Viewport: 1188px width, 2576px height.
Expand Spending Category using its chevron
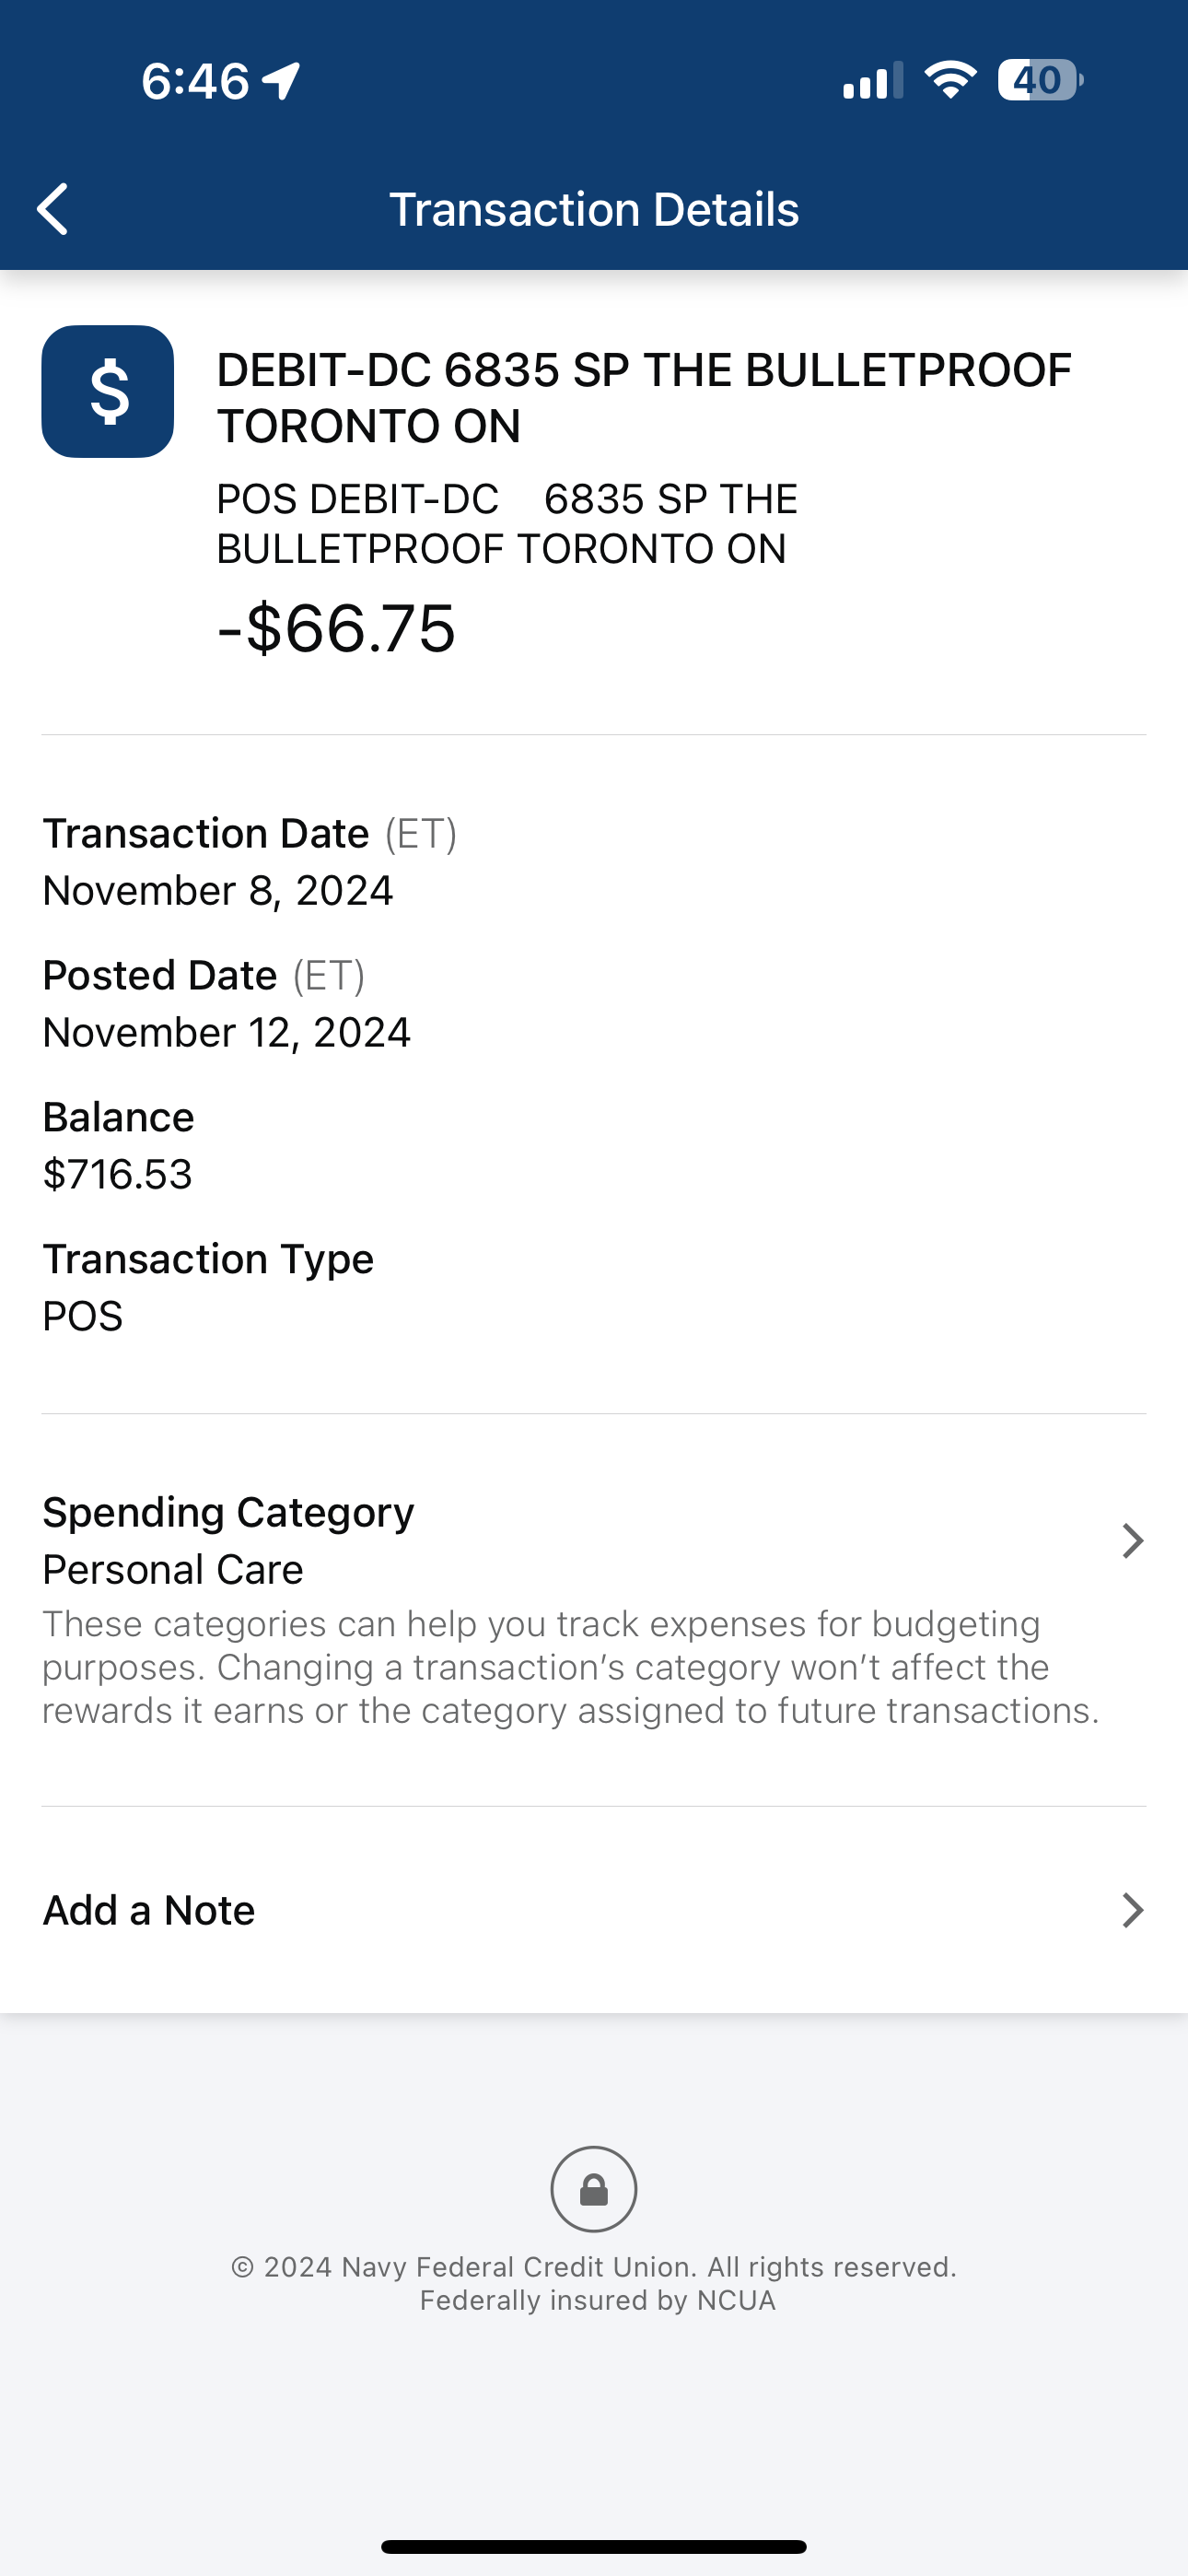click(x=1132, y=1541)
